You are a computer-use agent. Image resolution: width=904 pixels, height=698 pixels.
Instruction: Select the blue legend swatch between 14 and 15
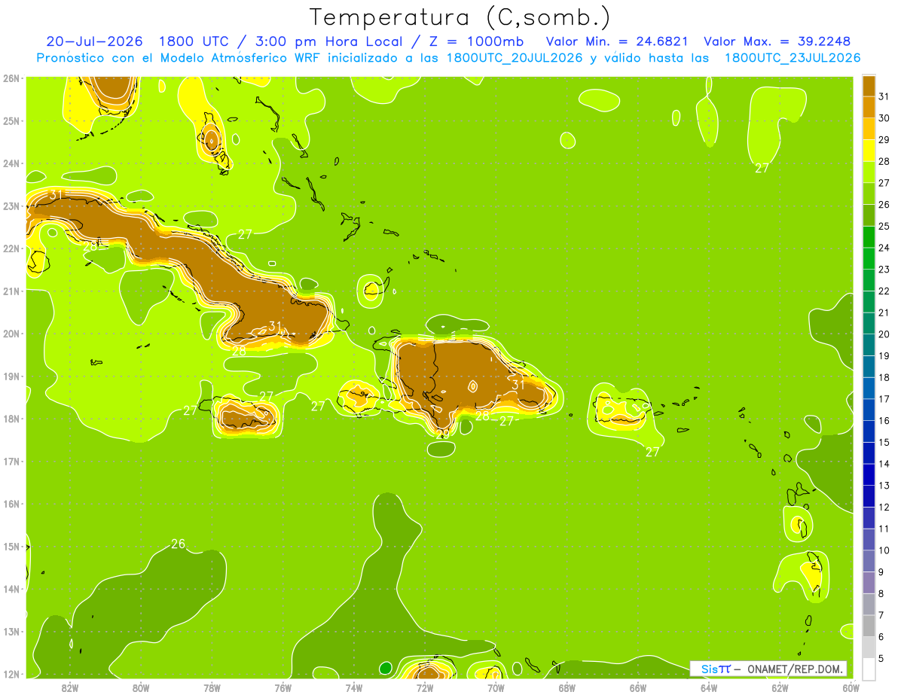click(869, 453)
